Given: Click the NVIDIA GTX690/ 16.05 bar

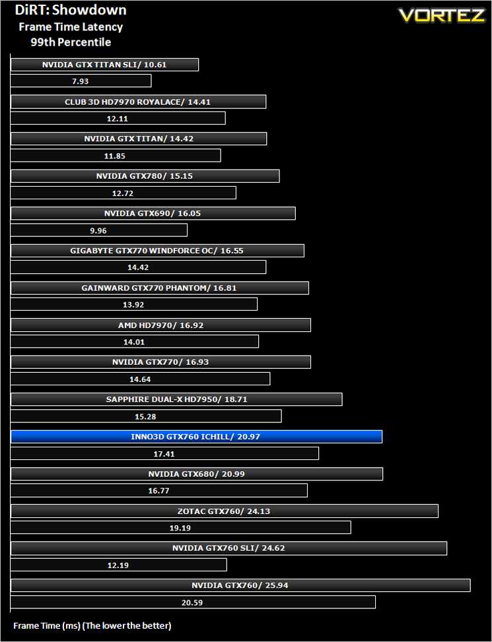Looking at the screenshot, I should click(x=153, y=213).
